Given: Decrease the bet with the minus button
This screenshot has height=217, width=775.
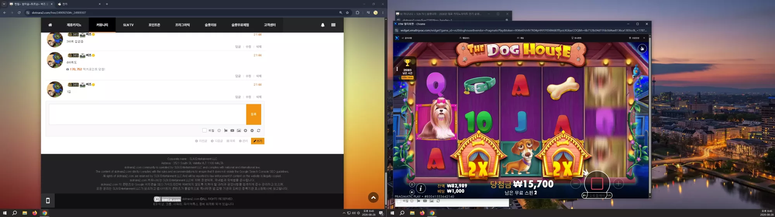Looking at the screenshot, I should 576,184.
